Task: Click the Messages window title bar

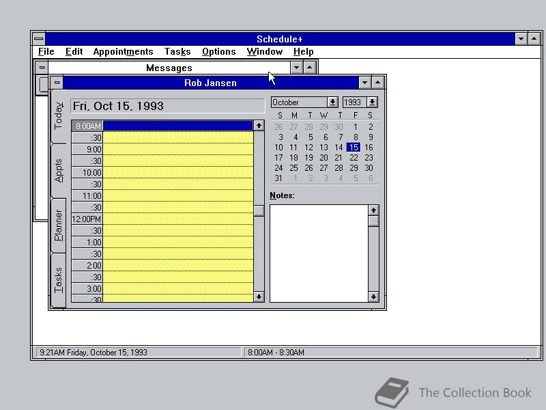Action: pyautogui.click(x=169, y=67)
